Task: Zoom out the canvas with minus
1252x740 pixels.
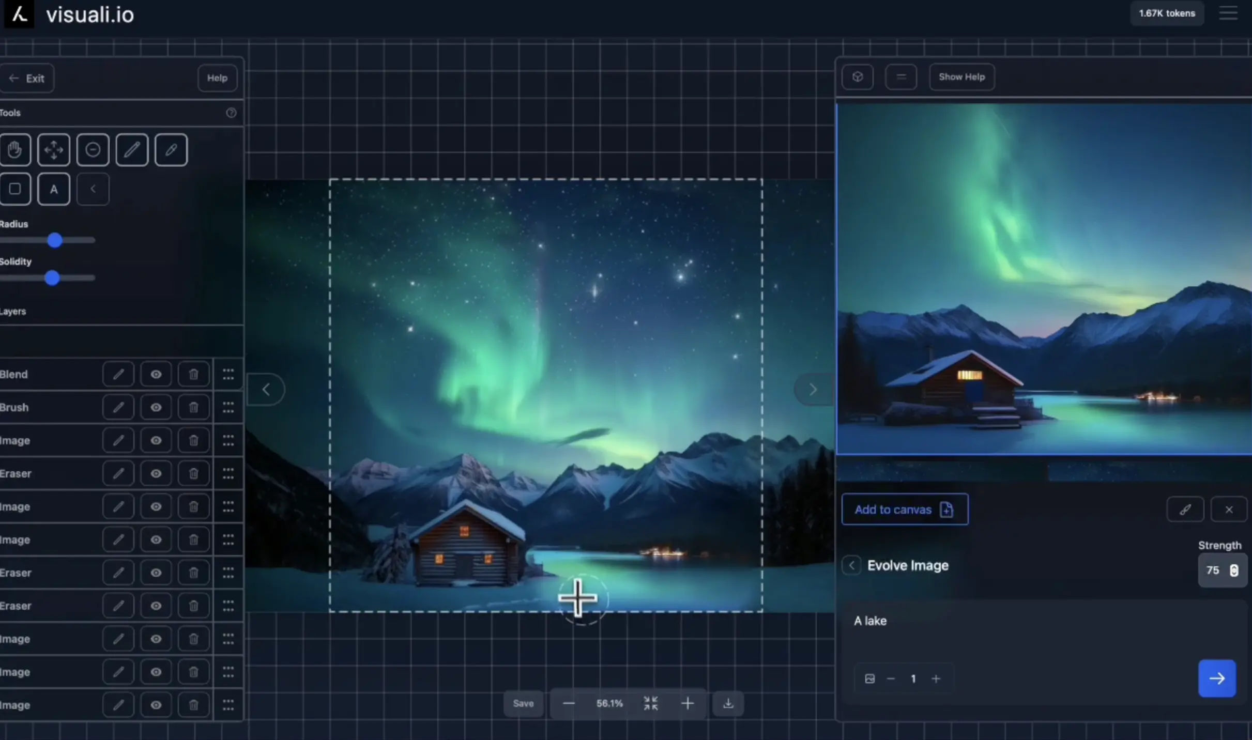Action: (569, 703)
